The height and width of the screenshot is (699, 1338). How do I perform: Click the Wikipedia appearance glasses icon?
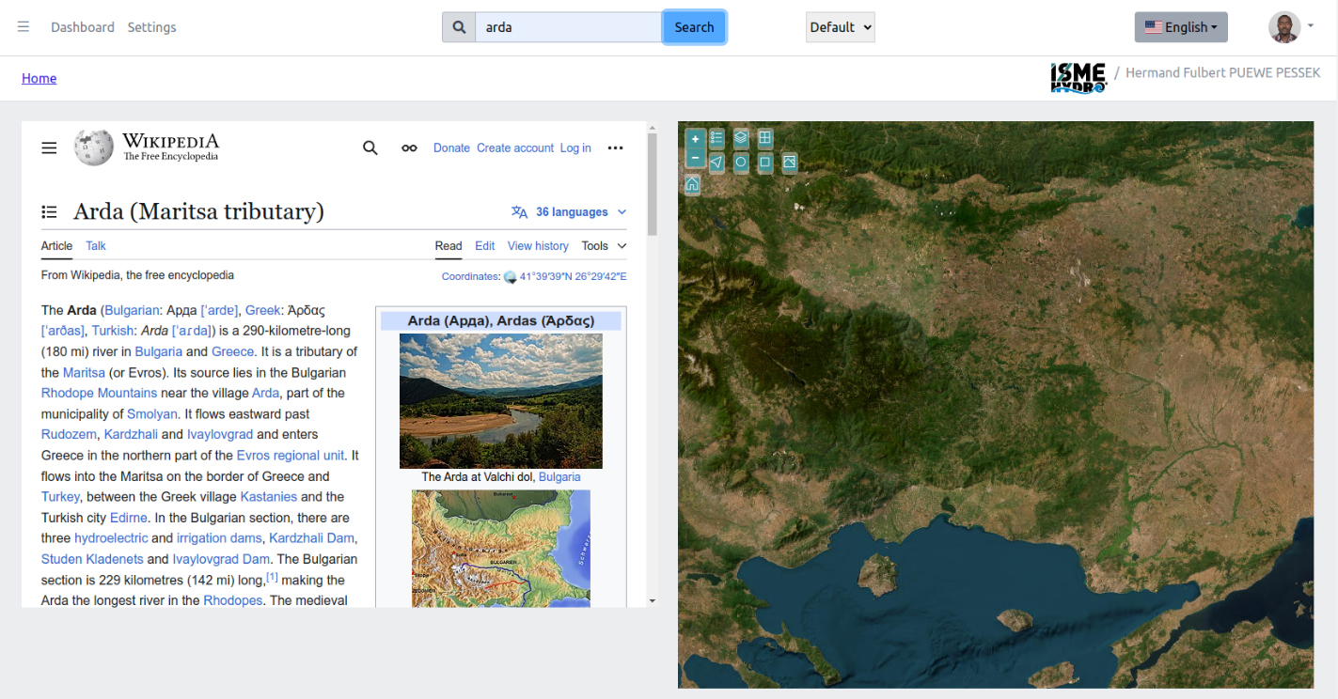point(409,148)
